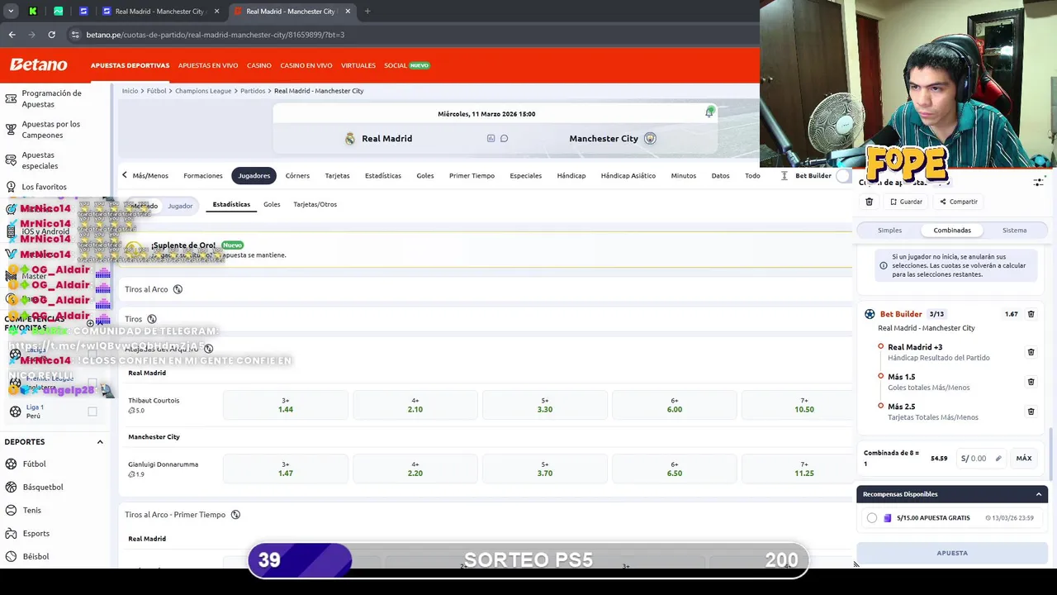Remove Más 1.5 goals selection

(x=1031, y=382)
